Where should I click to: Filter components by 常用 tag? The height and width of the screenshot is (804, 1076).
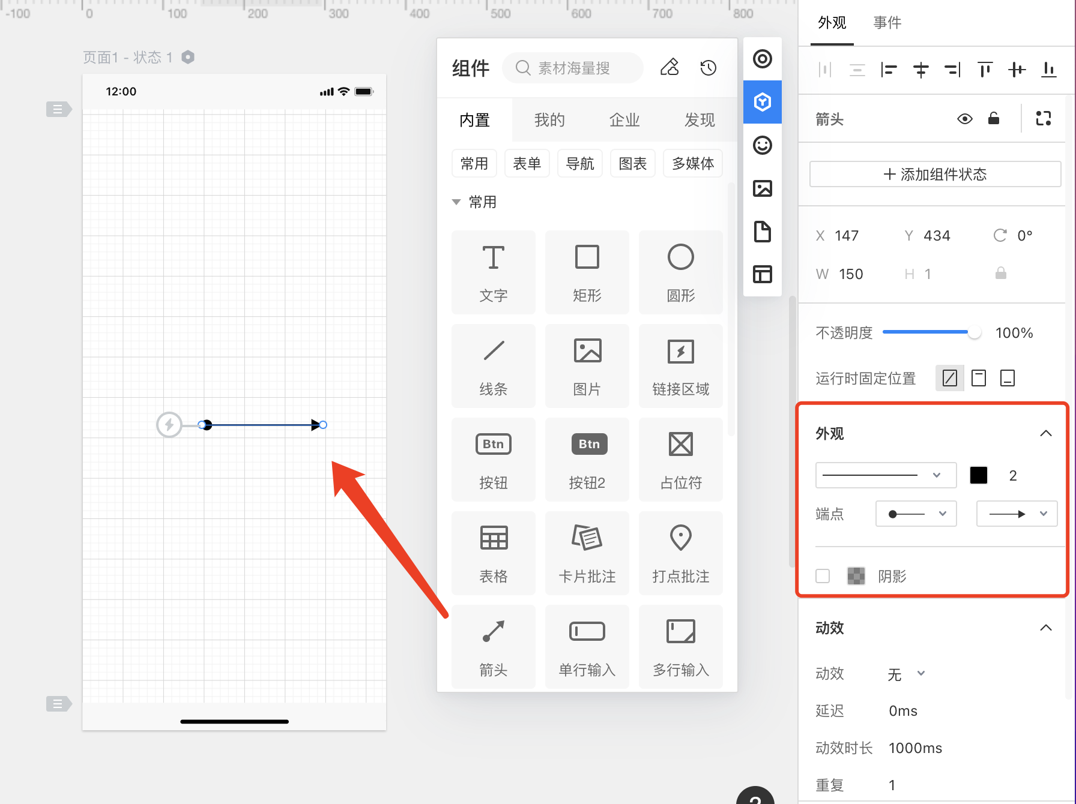coord(474,163)
